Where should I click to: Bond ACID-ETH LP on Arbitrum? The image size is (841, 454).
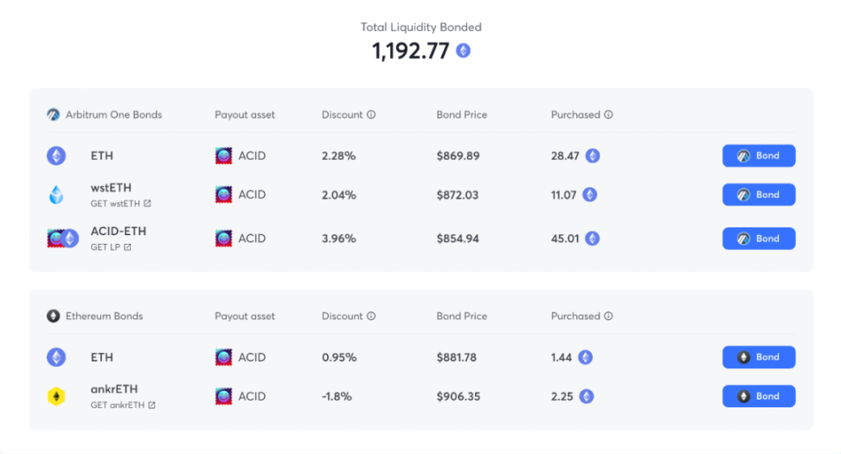pos(759,239)
